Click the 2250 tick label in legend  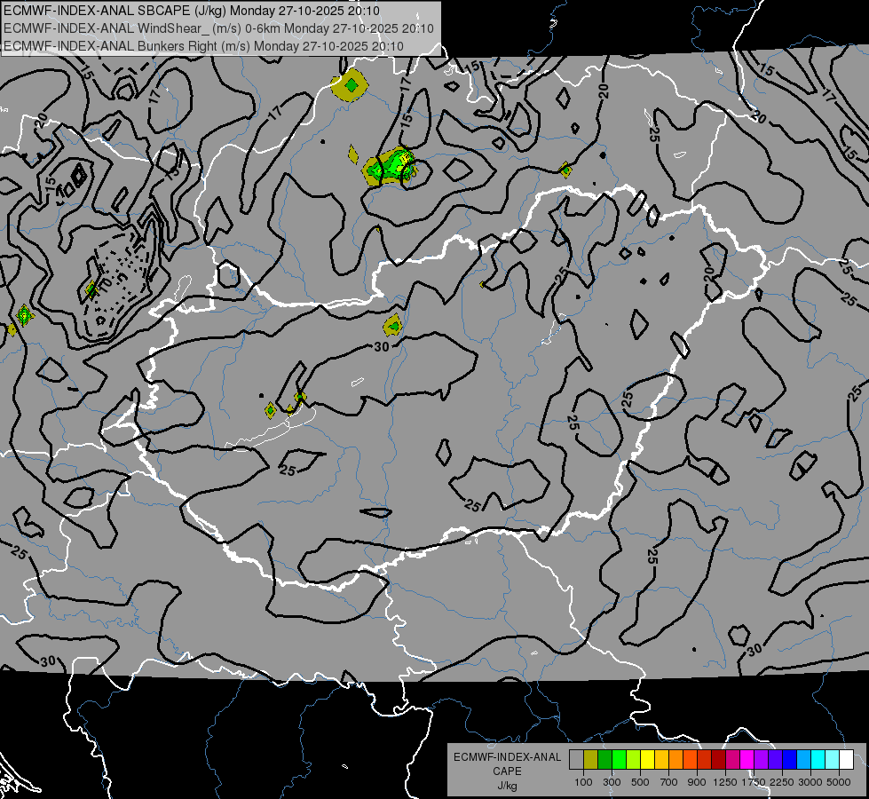click(782, 782)
